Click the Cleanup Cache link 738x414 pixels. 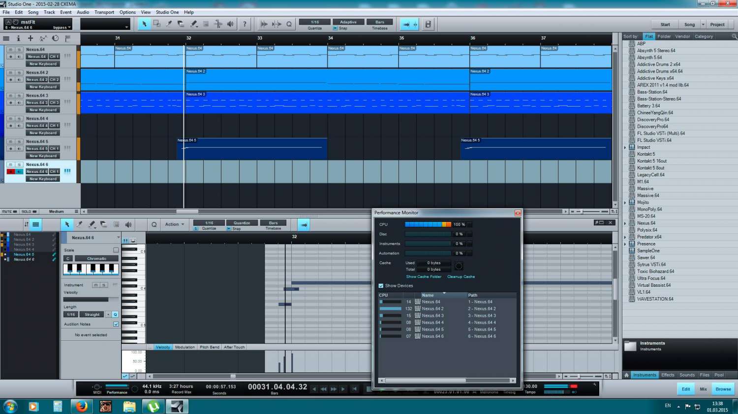461,277
